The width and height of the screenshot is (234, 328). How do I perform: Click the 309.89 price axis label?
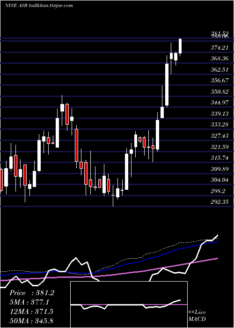(219, 169)
